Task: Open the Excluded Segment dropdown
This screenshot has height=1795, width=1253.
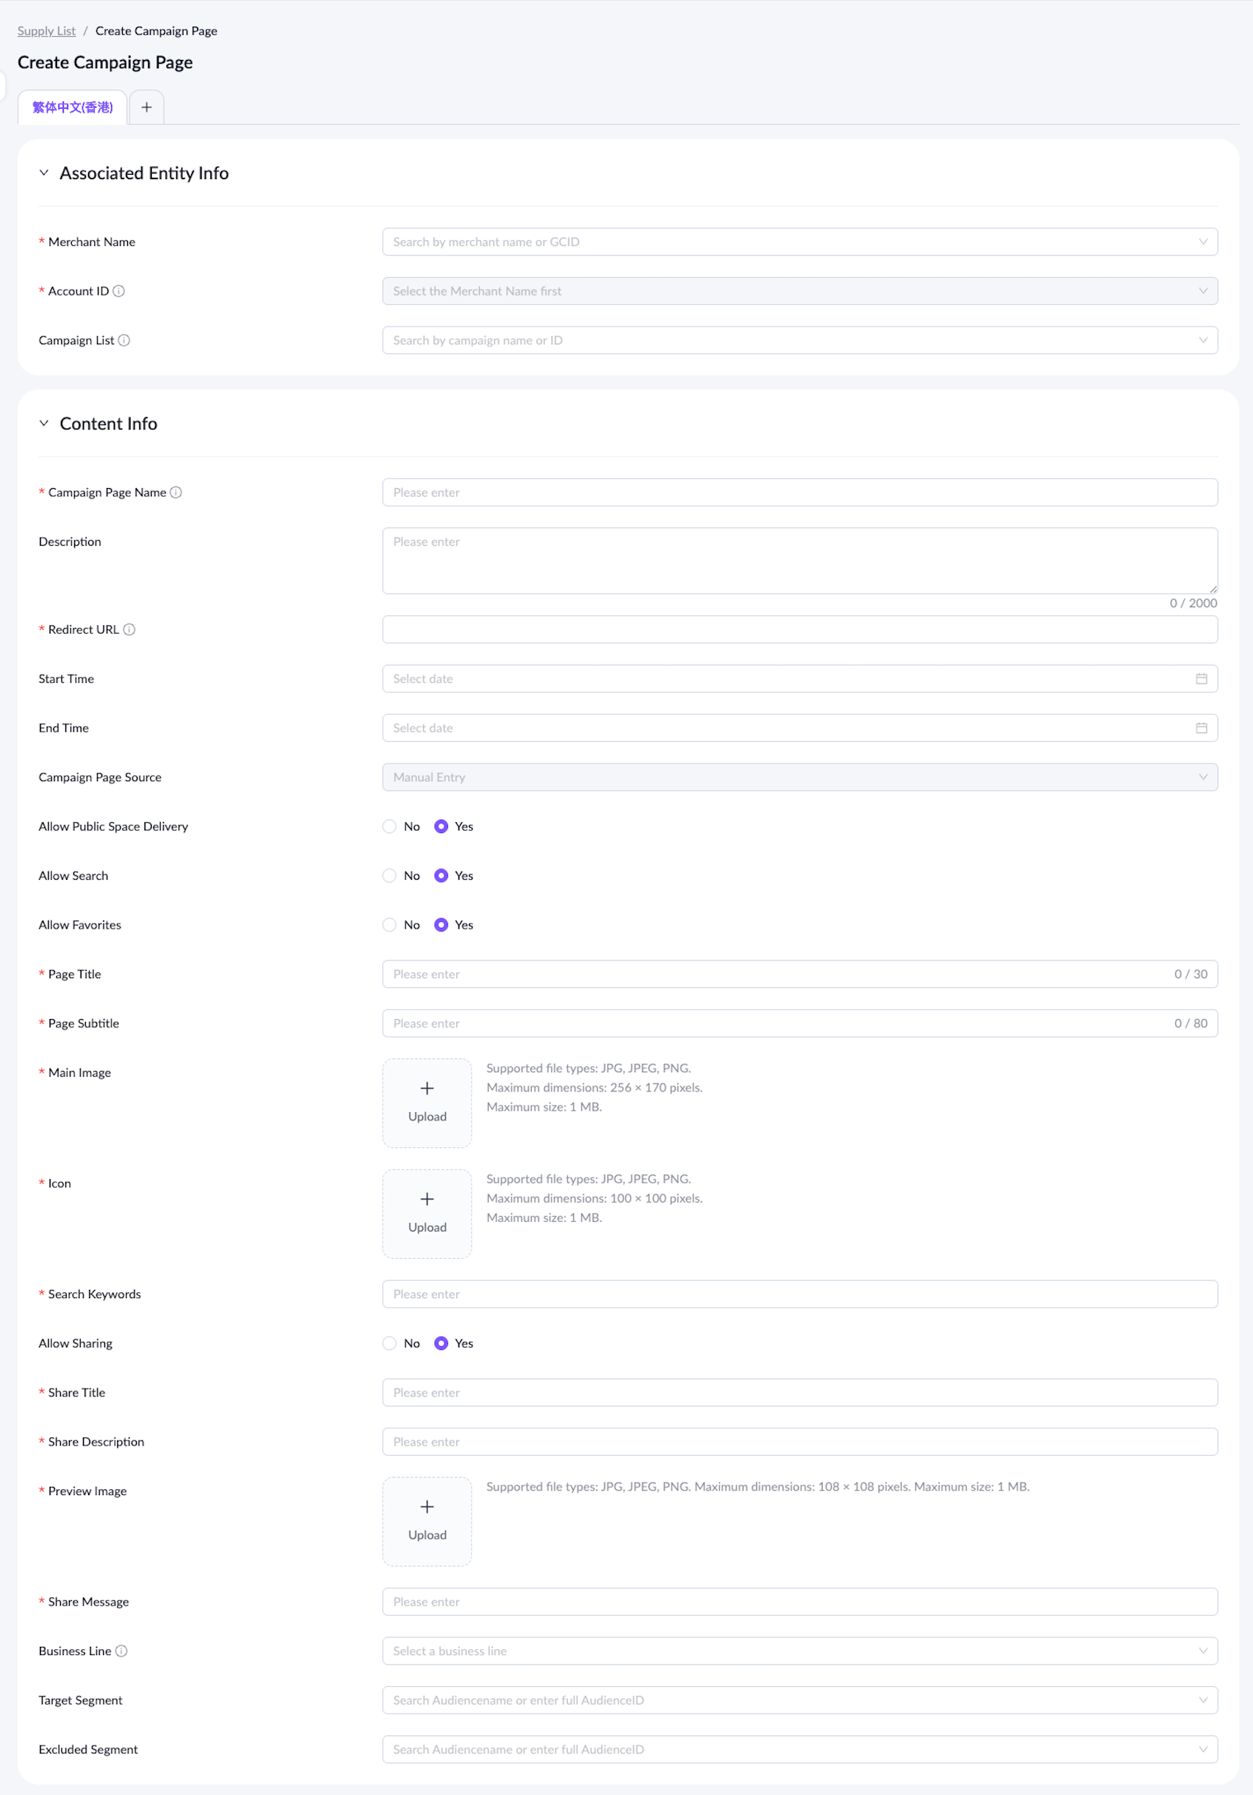Action: 800,1750
